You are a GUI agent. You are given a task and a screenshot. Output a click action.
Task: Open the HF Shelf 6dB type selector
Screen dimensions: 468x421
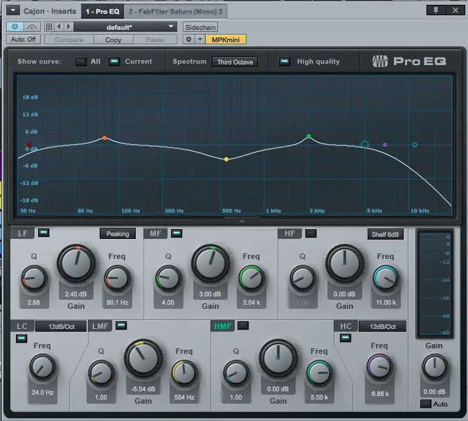click(x=385, y=234)
